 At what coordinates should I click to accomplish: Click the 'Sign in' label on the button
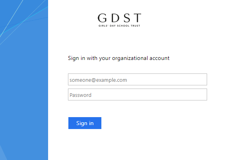point(85,123)
